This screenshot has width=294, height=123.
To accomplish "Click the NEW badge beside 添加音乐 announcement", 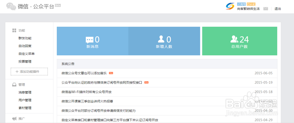I will (x=111, y=73).
